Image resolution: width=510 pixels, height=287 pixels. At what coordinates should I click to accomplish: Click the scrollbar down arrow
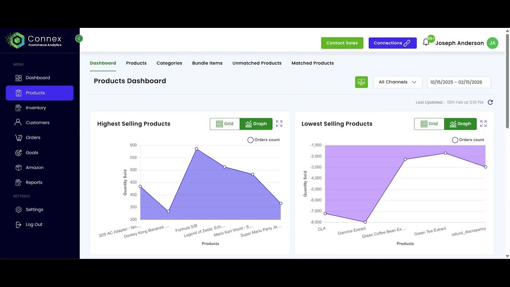507,256
